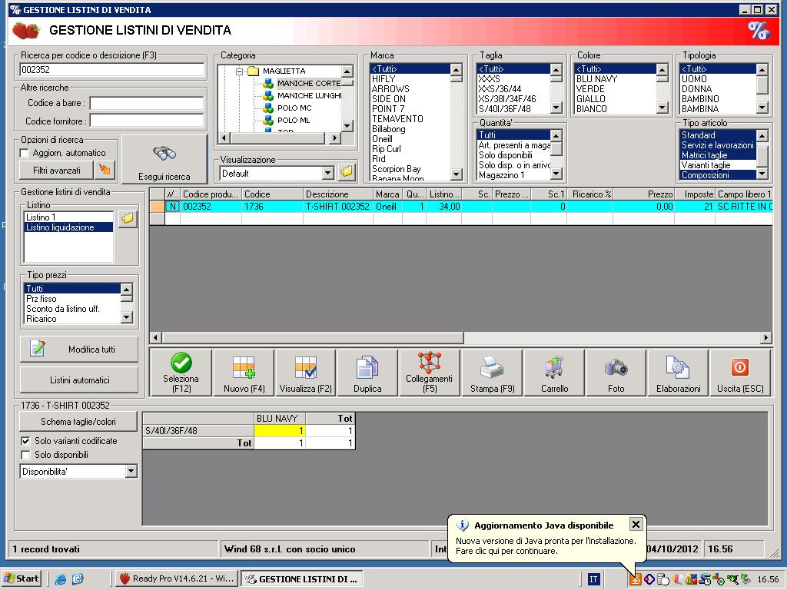This screenshot has height=590, width=787.
Task: Enable Solo disponibili checkbox
Action: tap(25, 455)
